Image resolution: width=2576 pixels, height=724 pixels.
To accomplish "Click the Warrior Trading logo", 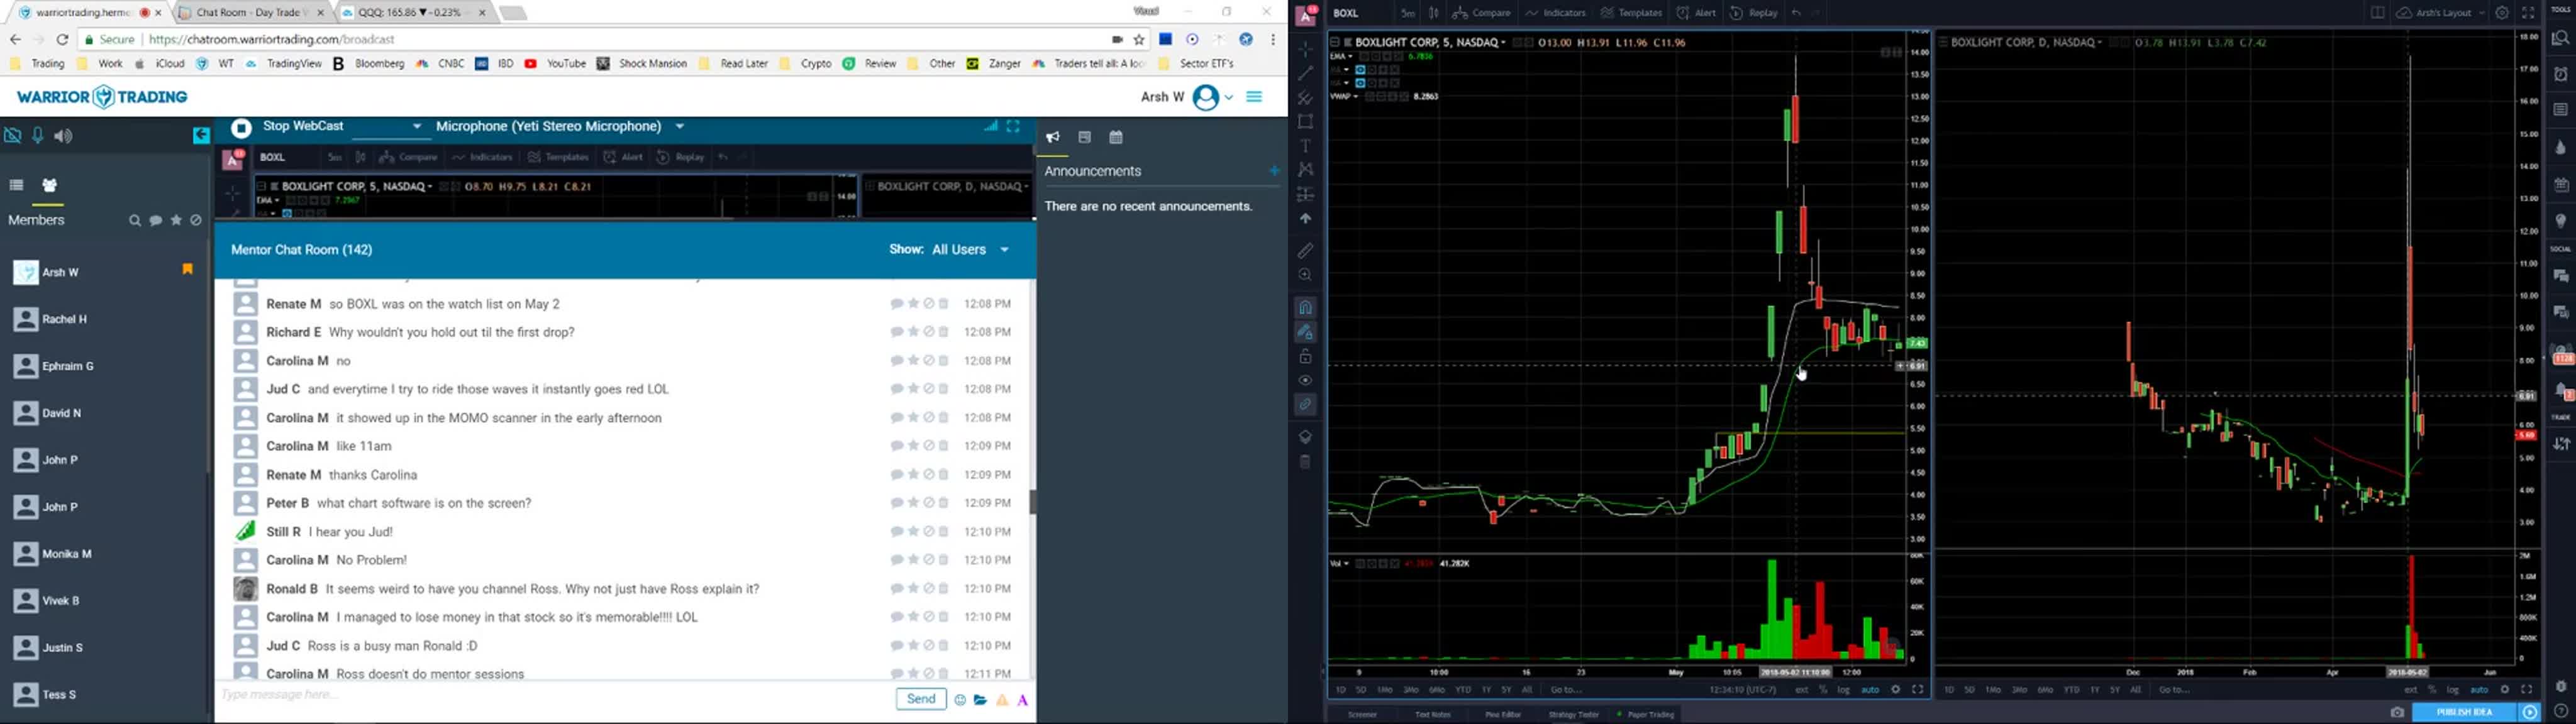I will click(103, 97).
